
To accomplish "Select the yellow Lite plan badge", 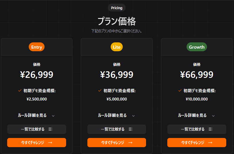I will pyautogui.click(x=117, y=47).
